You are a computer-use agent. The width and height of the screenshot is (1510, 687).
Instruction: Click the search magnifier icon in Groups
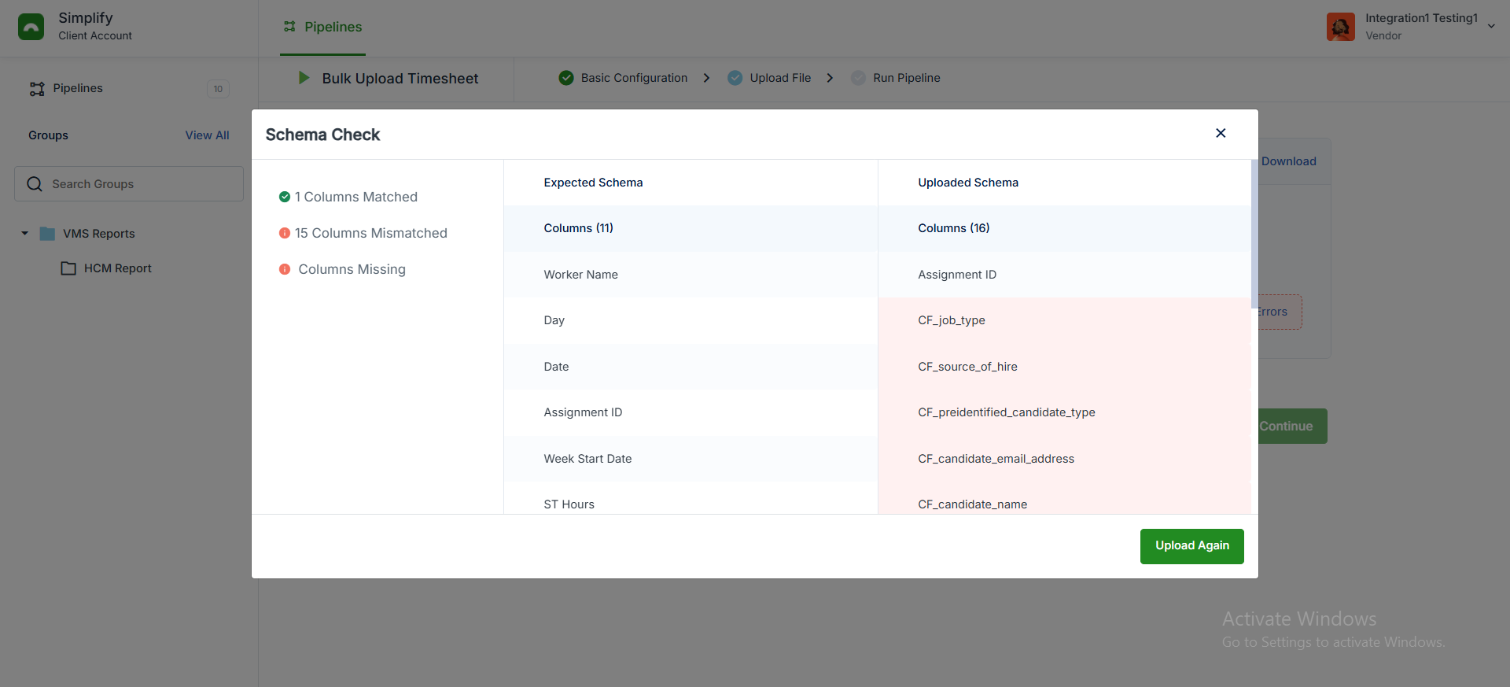[x=35, y=184]
